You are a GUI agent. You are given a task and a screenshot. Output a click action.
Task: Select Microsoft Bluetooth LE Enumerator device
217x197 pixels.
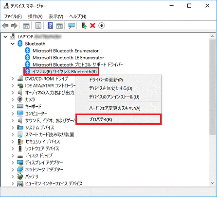pos(68,58)
